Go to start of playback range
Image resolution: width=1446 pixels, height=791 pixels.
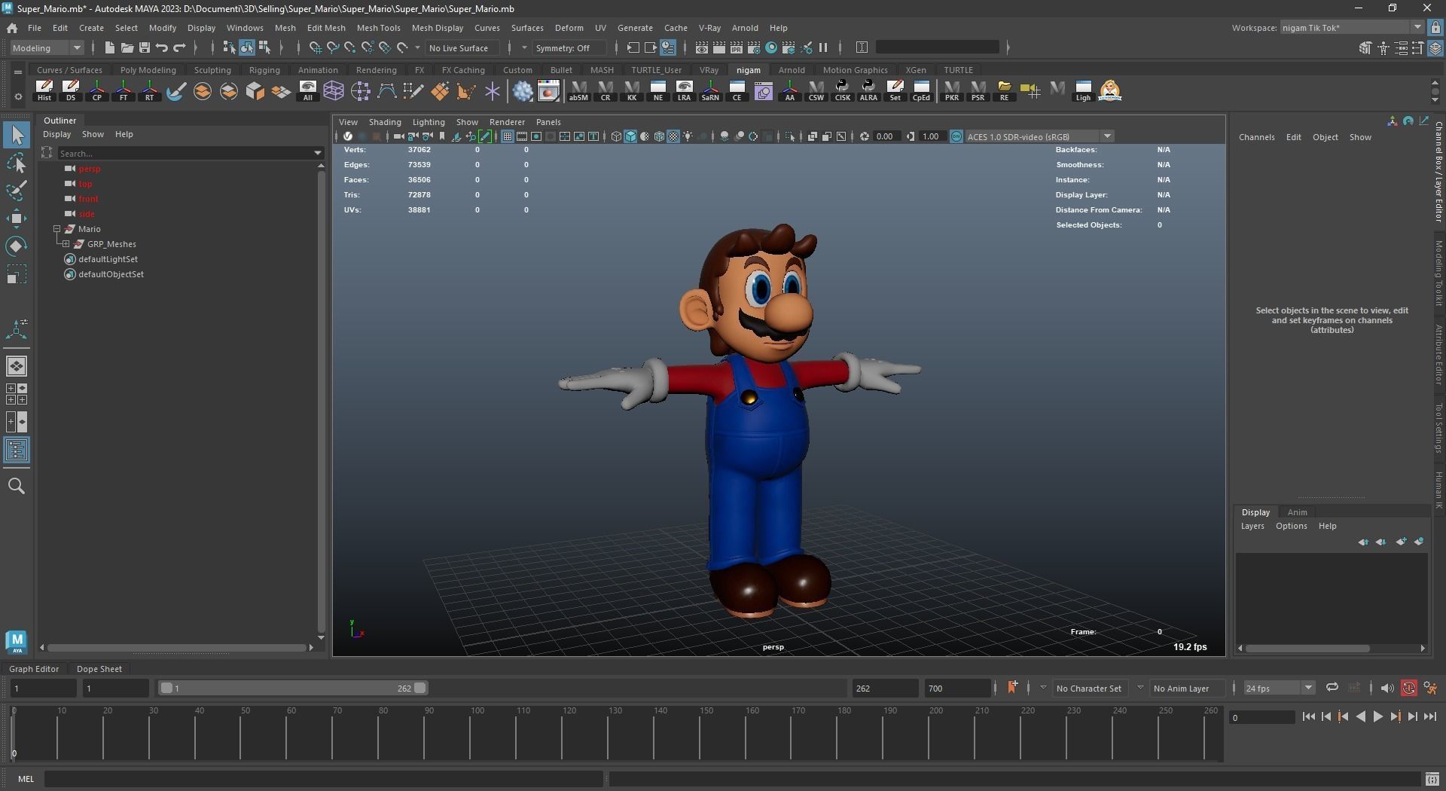[1308, 717]
